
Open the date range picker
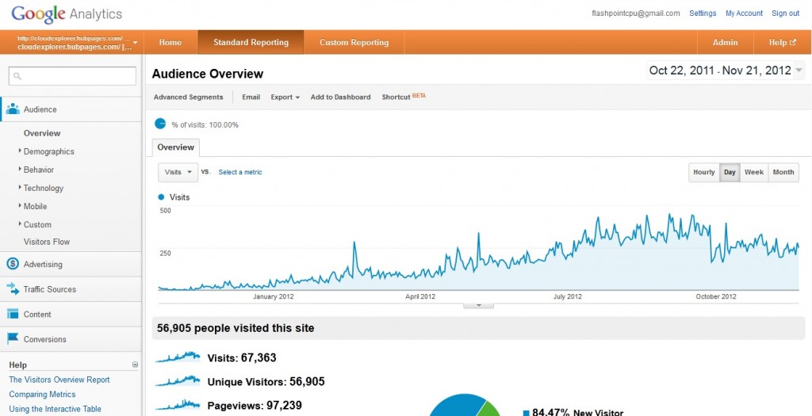click(x=726, y=71)
